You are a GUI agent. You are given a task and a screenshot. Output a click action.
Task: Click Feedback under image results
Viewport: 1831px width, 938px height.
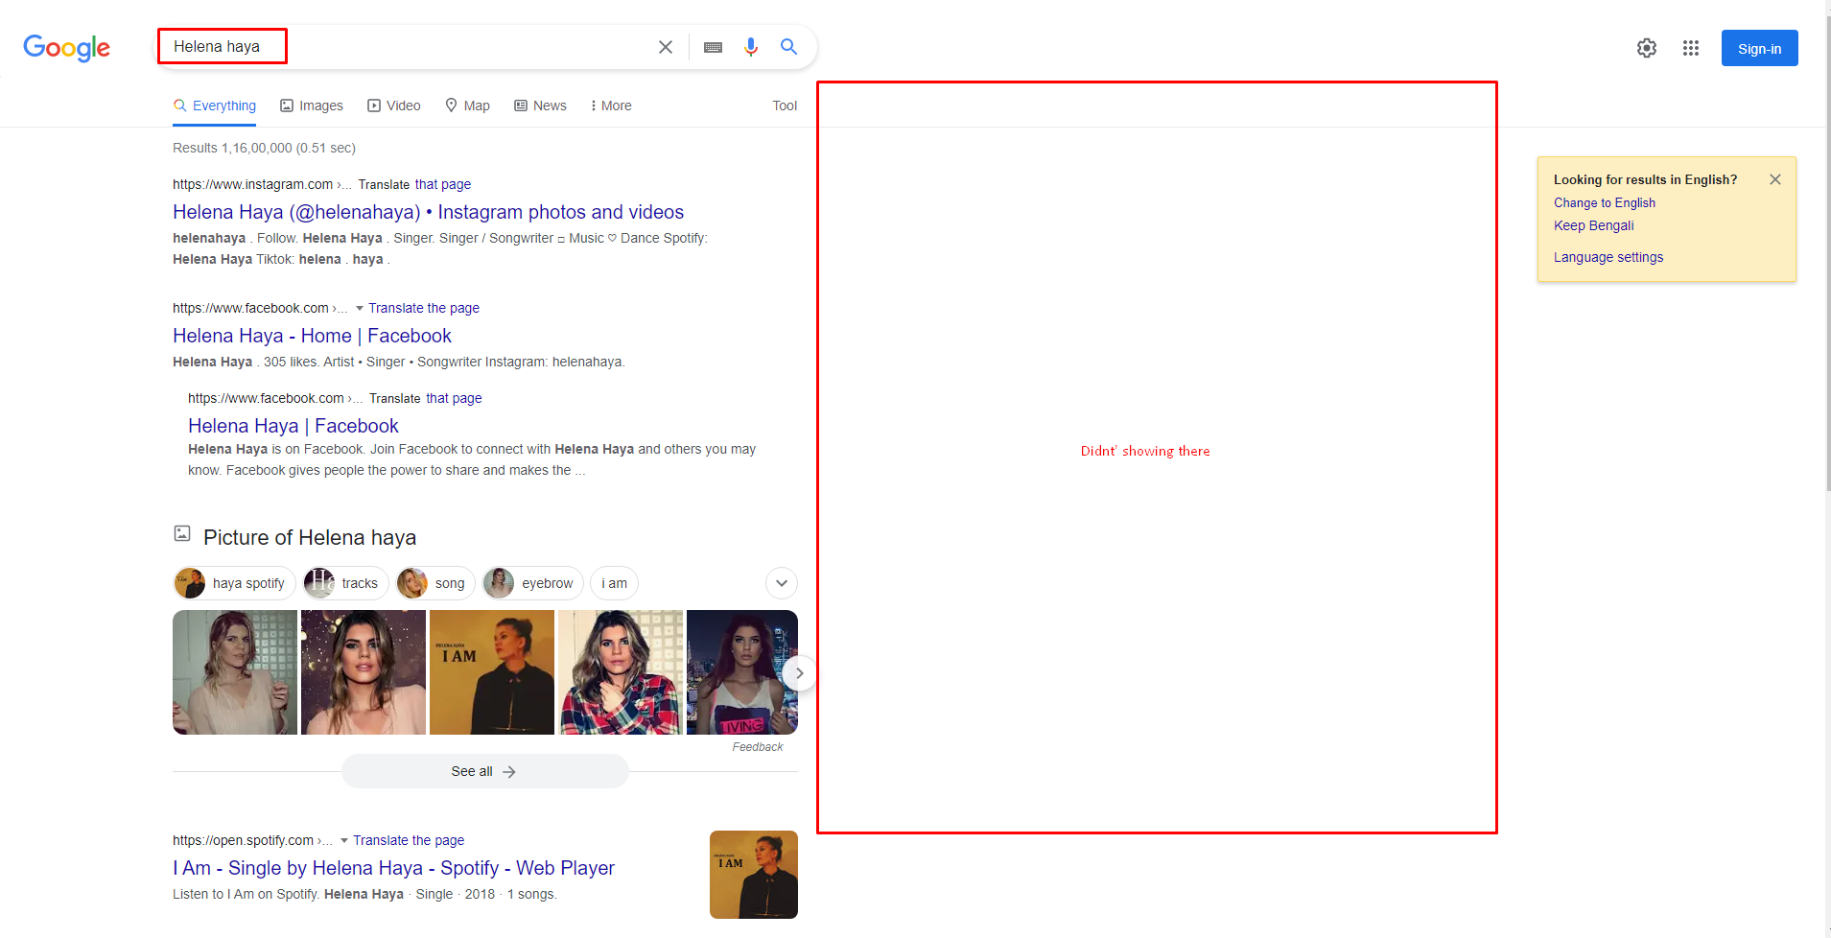point(758,747)
